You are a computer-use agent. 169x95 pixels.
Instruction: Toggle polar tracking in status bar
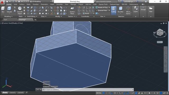(x=115, y=93)
